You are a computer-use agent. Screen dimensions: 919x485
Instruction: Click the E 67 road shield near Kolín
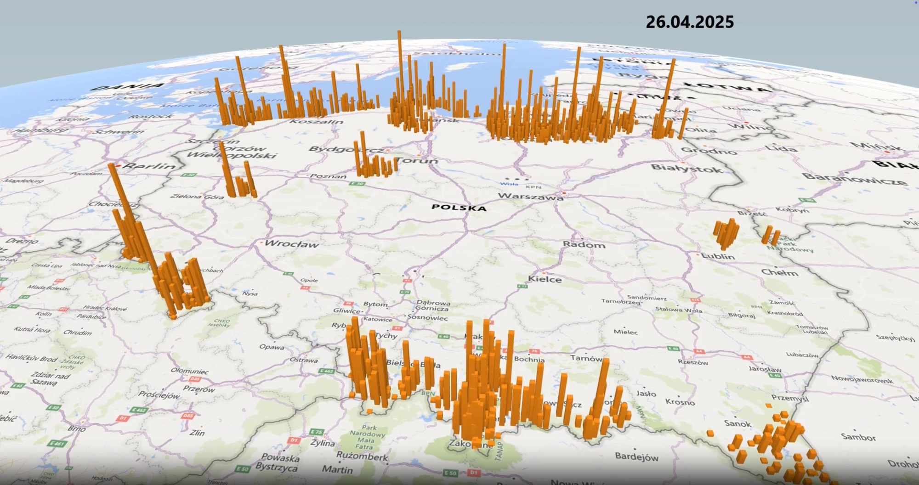click(x=14, y=306)
